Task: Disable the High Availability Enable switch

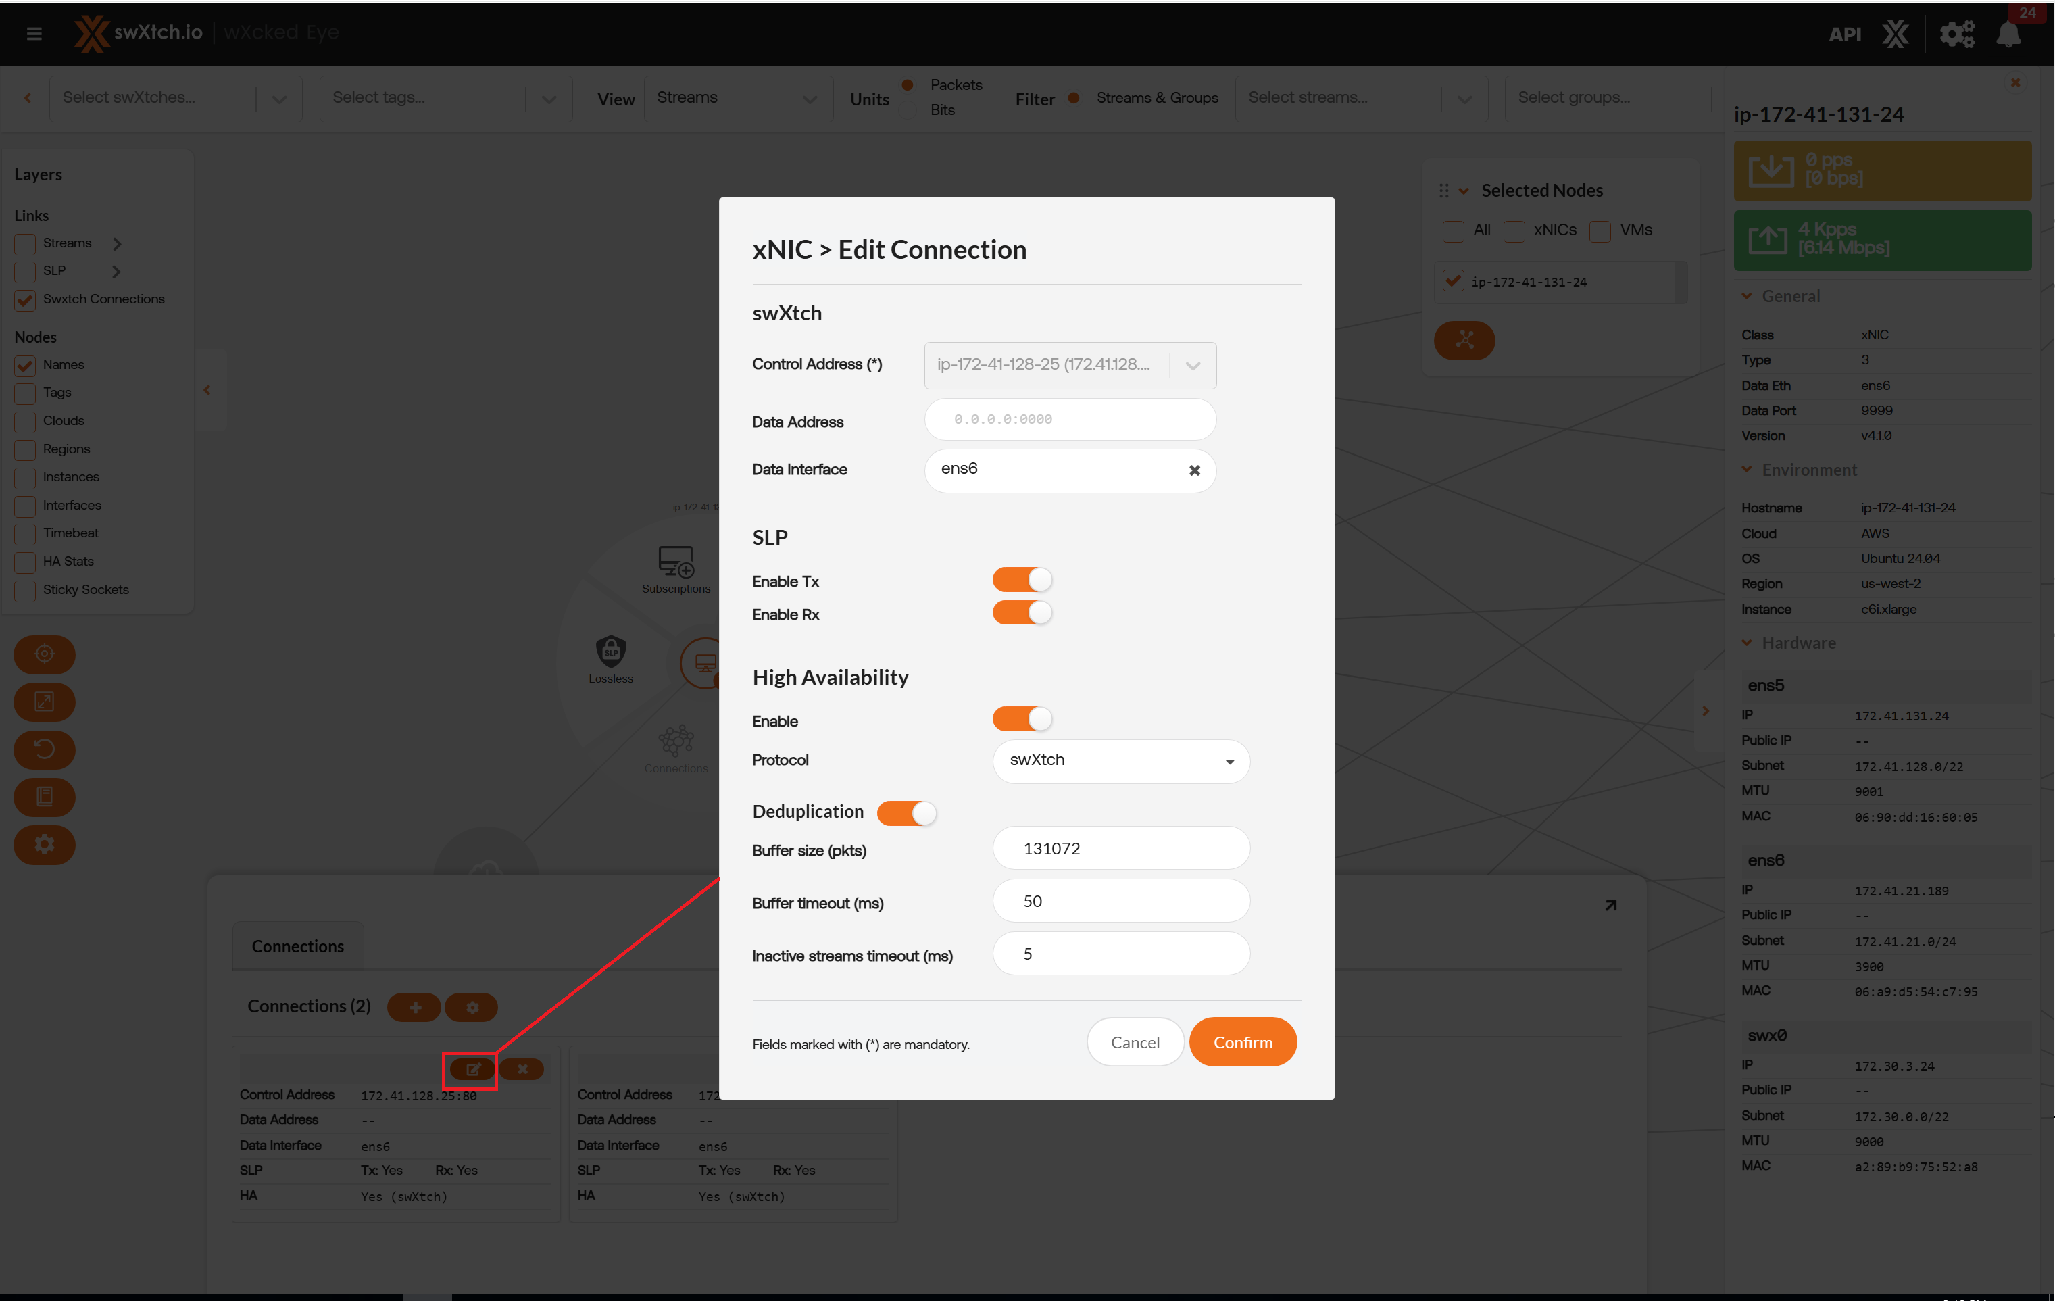Action: point(1022,720)
